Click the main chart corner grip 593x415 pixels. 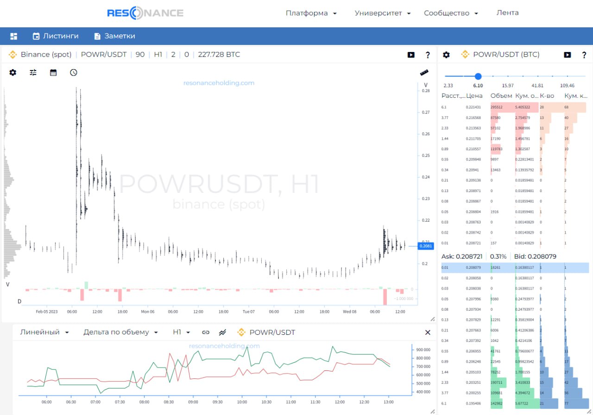(433, 319)
